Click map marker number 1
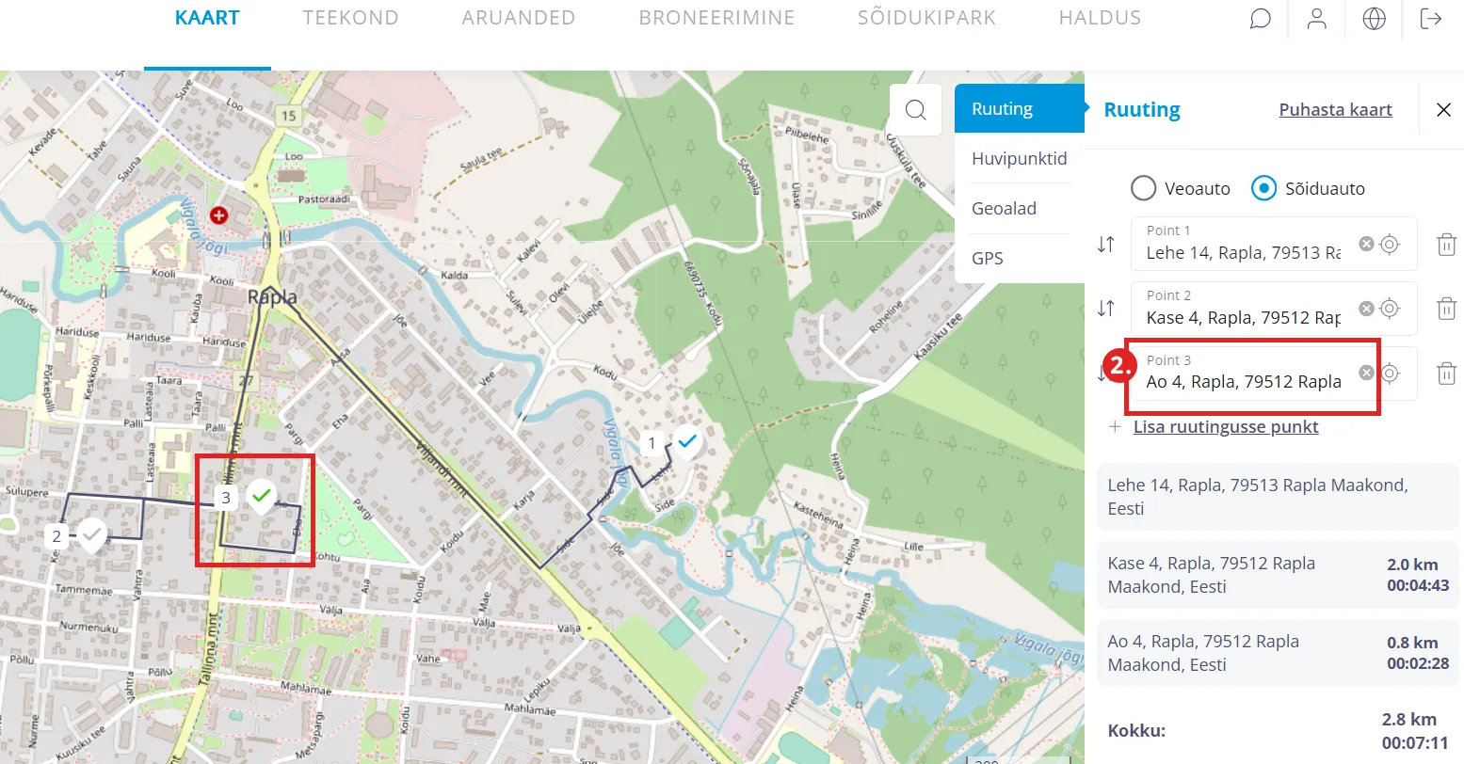The image size is (1464, 764). coord(652,443)
